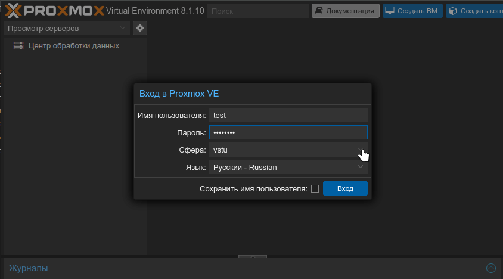503x279 pixels.
Task: Click the Создать ВМ button
Action: click(412, 11)
